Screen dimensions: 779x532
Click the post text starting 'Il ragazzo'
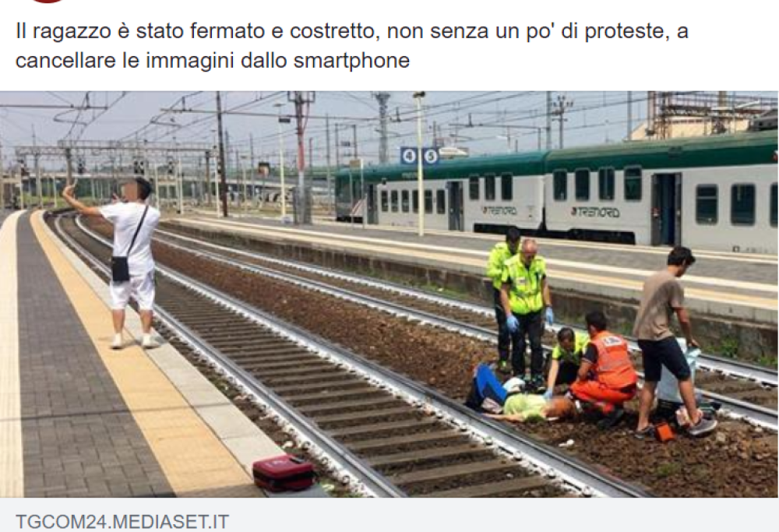tap(352, 46)
